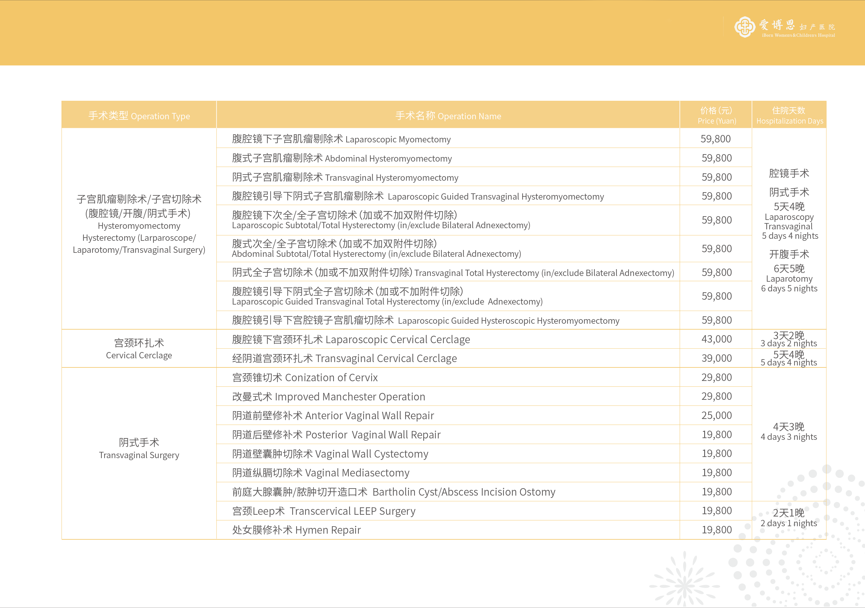The height and width of the screenshot is (608, 865).
Task: Click '5 days 4 nights' for Transvaginal Cerclage
Action: click(789, 358)
